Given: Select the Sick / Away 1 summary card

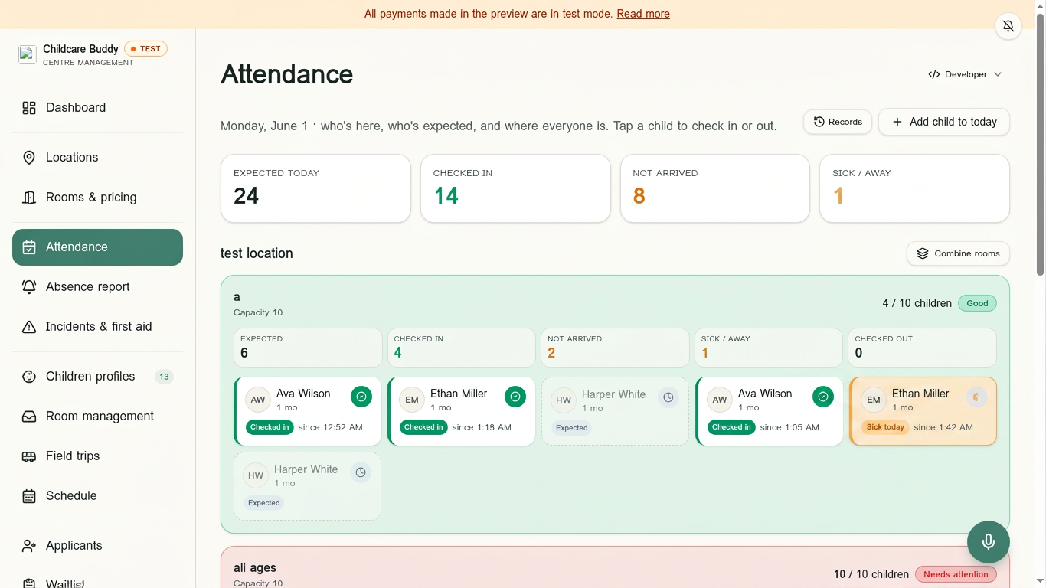Looking at the screenshot, I should click(914, 188).
